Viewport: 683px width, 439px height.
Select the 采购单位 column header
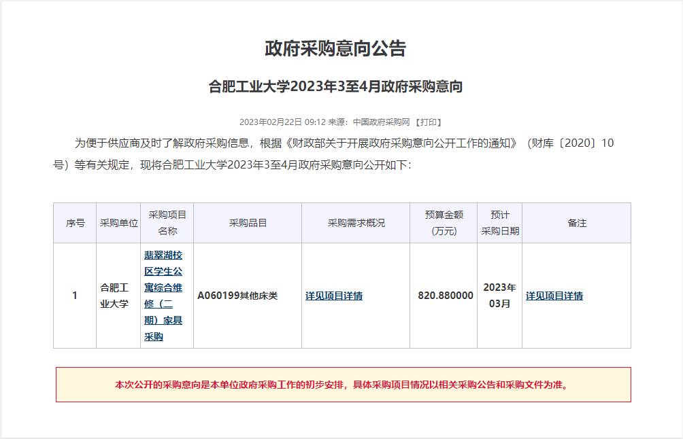coord(118,223)
